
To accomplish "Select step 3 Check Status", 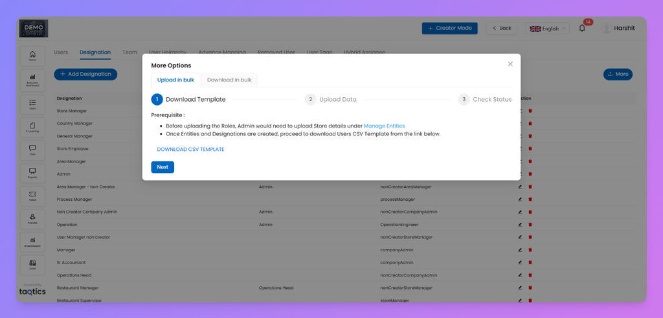I will (485, 99).
